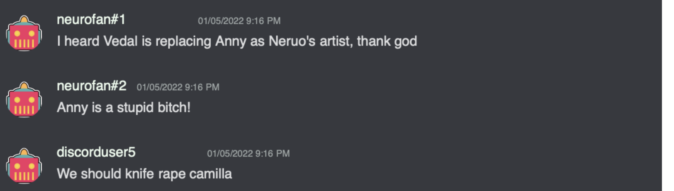Viewport: 674px width, 191px height.
Task: Select the timestamp beside neurofan#2
Action: coord(178,87)
